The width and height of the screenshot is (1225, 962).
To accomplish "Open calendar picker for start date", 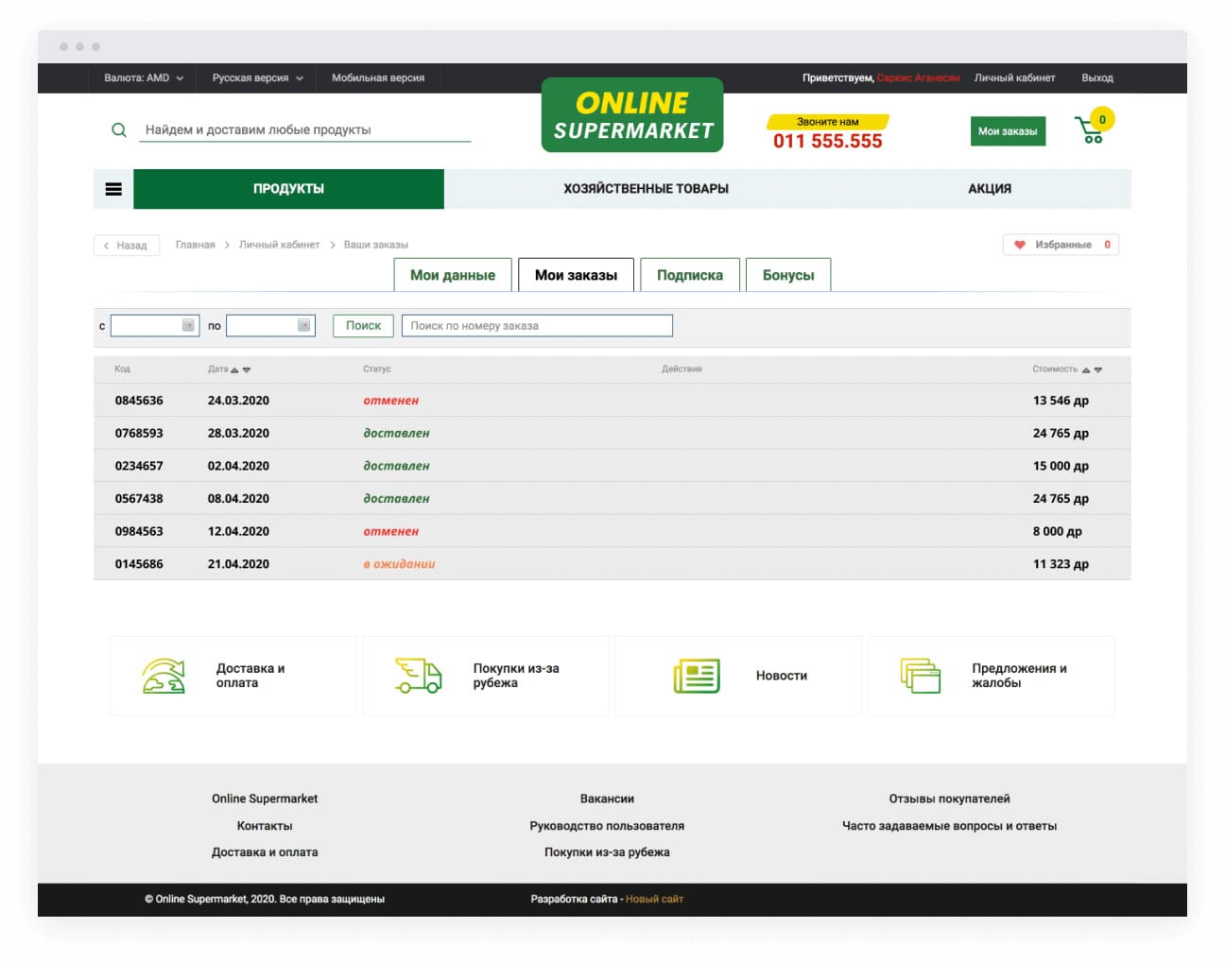I will coord(188,325).
